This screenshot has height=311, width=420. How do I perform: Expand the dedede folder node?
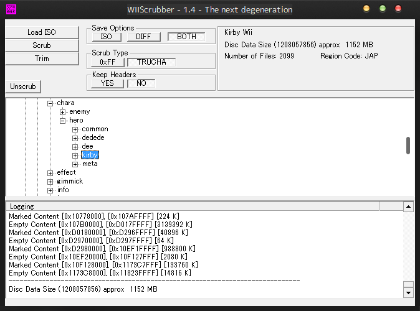pos(75,138)
